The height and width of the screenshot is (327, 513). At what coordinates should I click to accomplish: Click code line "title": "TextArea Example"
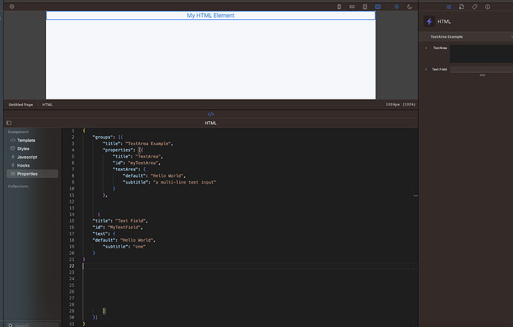tap(138, 143)
